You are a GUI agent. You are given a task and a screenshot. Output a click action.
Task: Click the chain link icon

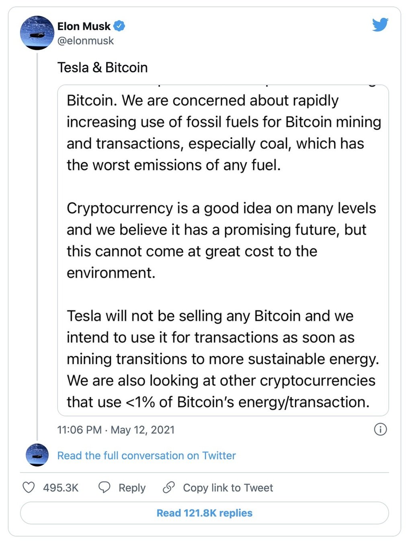point(168,487)
